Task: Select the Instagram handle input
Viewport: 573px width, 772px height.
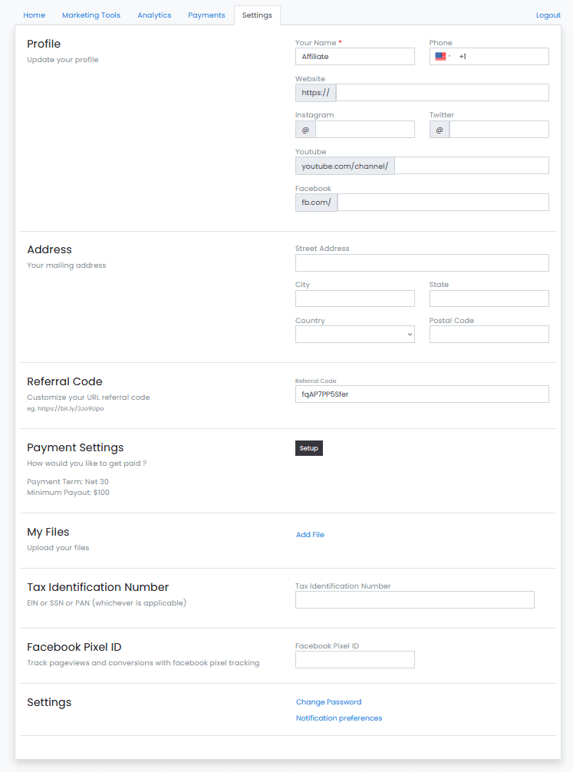Action: pos(364,130)
